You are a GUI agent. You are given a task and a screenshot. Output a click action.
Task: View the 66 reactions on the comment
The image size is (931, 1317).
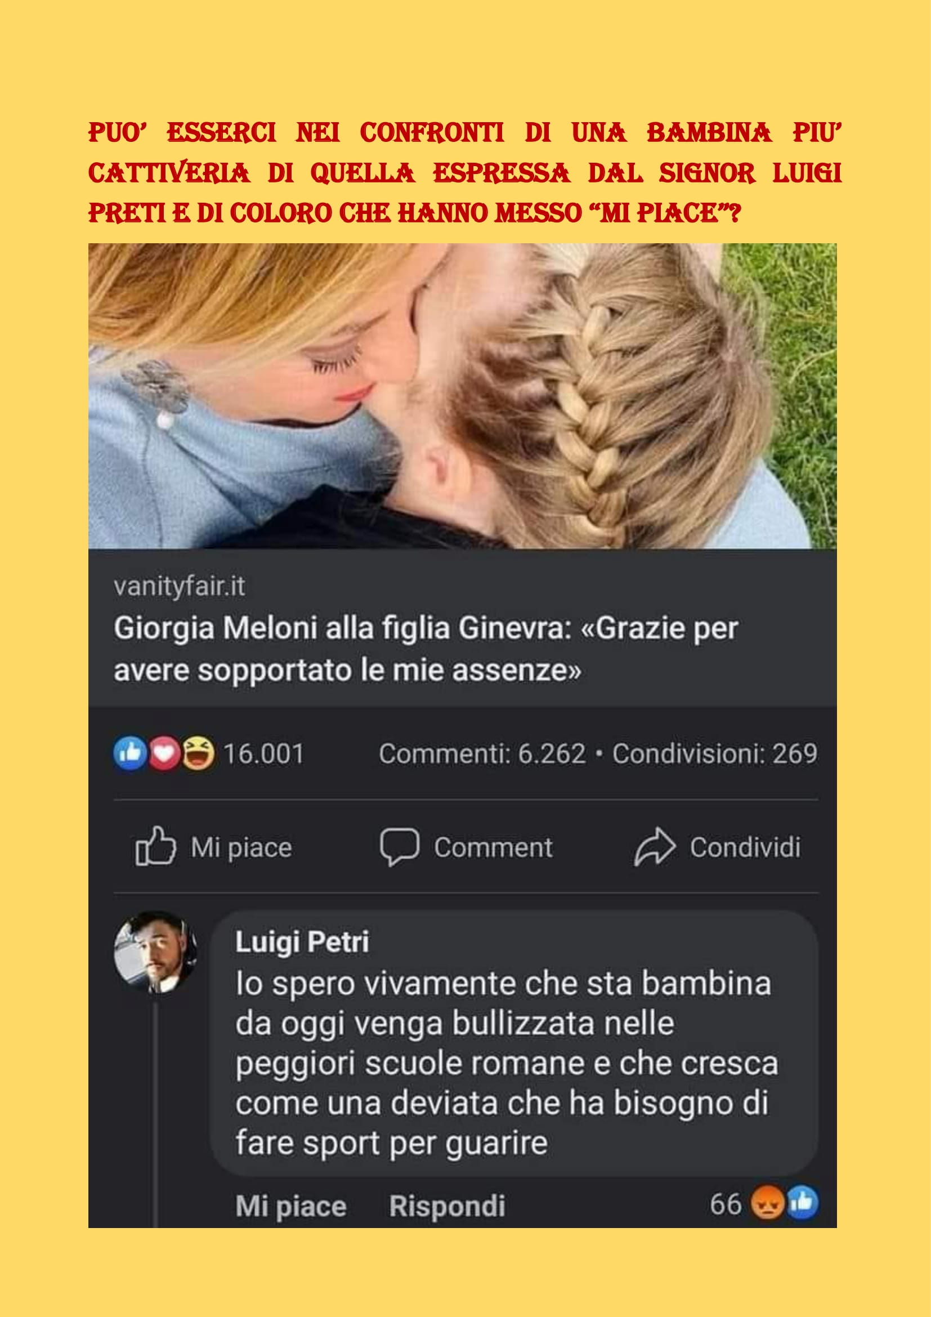[x=726, y=1204]
